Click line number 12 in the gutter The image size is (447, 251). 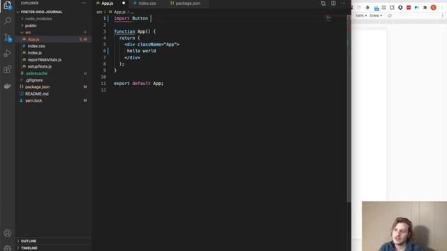[x=103, y=90]
